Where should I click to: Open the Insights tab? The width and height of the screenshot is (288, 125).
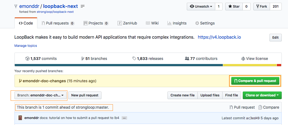click(177, 23)
